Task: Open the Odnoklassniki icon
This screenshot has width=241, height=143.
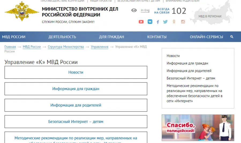Action: (x=174, y=22)
